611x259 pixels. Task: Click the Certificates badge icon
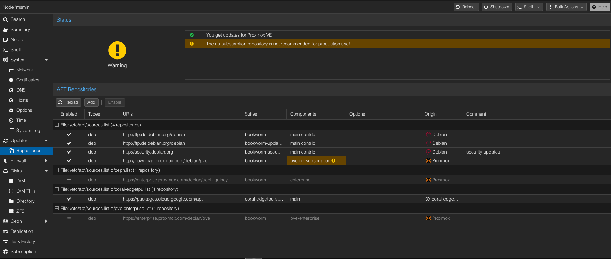(11, 80)
